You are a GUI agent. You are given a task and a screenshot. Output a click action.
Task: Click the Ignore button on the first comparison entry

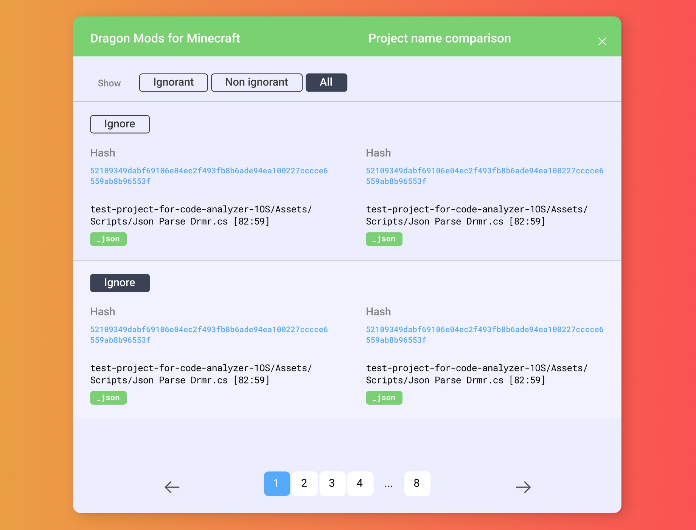120,124
